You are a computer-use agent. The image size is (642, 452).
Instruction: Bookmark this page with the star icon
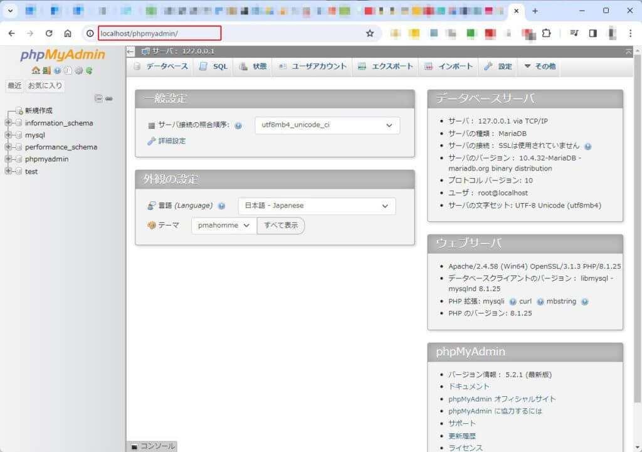click(370, 34)
